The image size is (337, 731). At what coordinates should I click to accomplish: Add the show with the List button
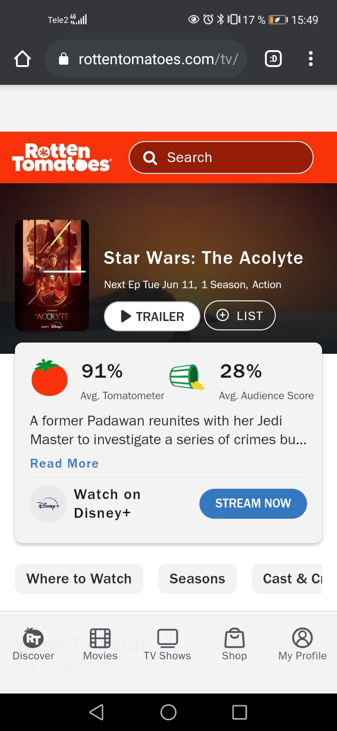click(240, 316)
